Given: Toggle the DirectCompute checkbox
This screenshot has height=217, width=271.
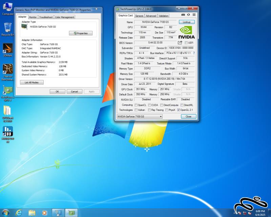Looking at the screenshot, I should 162,105.
